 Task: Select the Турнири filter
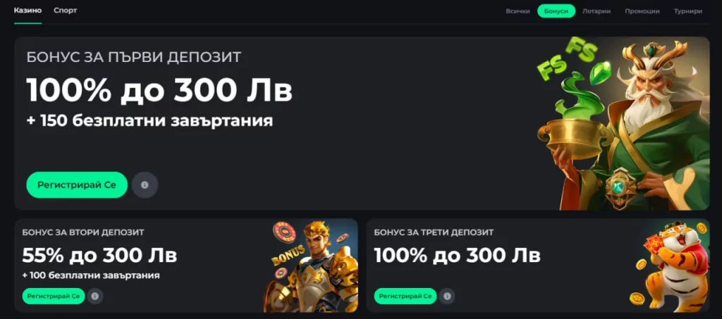688,11
